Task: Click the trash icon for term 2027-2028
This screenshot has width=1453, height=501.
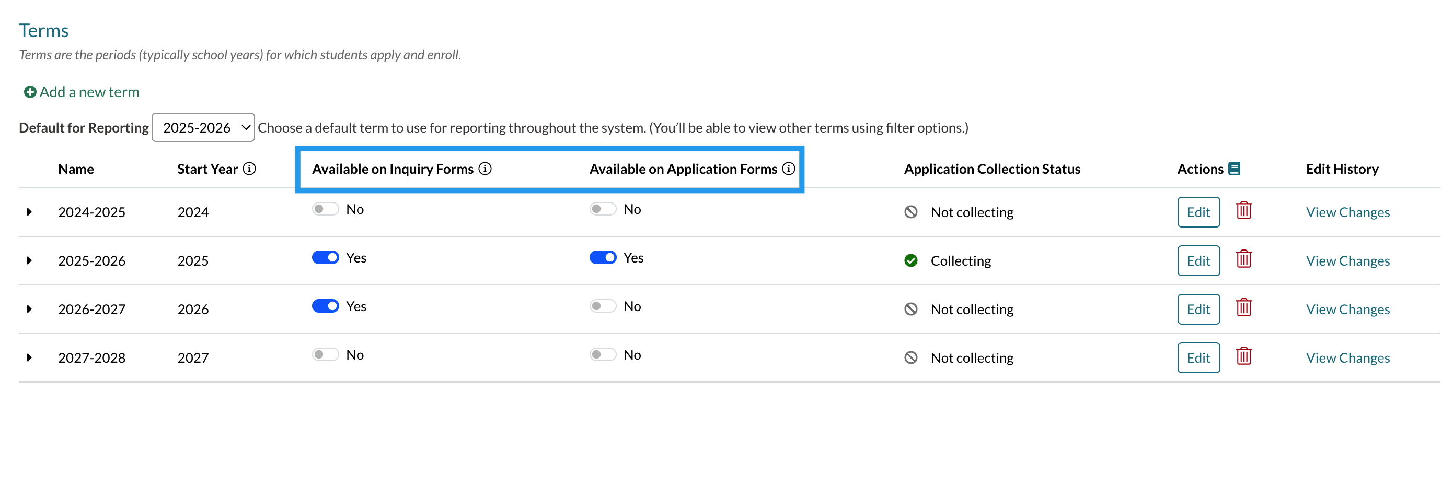Action: click(1243, 356)
